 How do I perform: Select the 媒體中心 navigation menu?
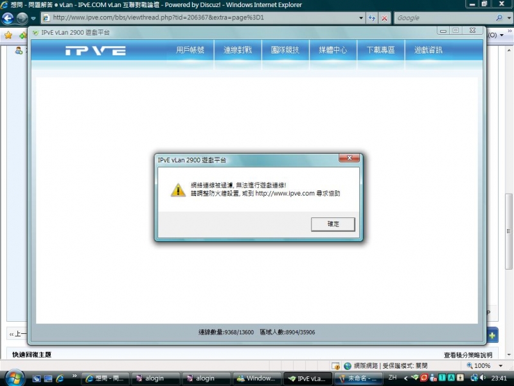click(333, 49)
